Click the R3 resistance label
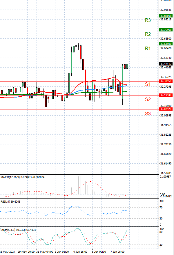 (148, 20)
